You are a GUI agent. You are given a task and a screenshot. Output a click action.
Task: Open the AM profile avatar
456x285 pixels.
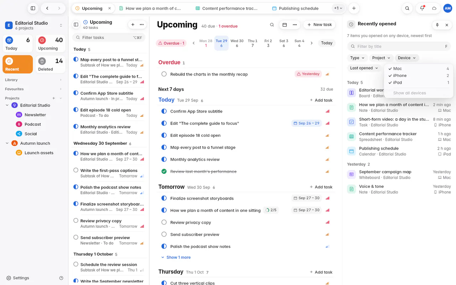[x=447, y=8]
